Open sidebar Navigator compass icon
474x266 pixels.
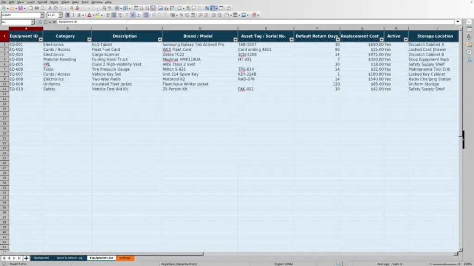pyautogui.click(x=469, y=53)
